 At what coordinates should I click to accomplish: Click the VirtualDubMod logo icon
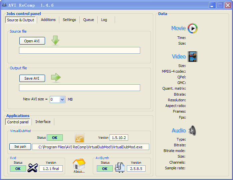click(x=79, y=138)
